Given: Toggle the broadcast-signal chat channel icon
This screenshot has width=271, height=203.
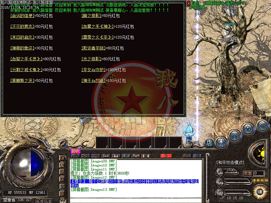Looking at the screenshot, I should (62, 187).
